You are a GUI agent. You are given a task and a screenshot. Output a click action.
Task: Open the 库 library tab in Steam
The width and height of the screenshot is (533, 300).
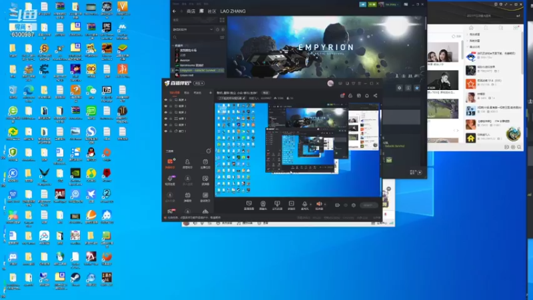(x=201, y=11)
